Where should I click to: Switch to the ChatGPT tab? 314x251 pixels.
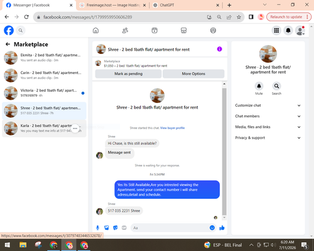click(x=186, y=5)
